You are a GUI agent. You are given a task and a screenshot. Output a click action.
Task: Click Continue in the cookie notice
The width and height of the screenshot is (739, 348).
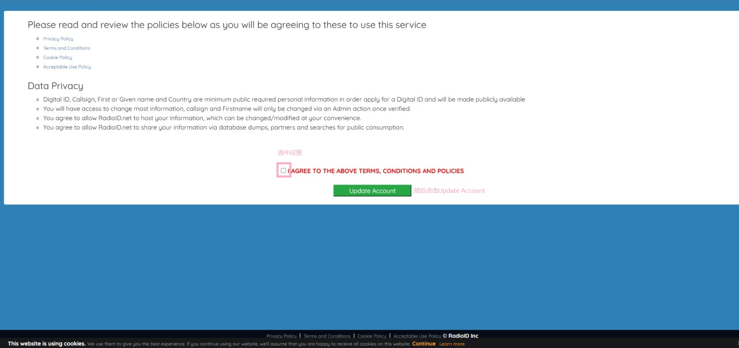tap(424, 344)
